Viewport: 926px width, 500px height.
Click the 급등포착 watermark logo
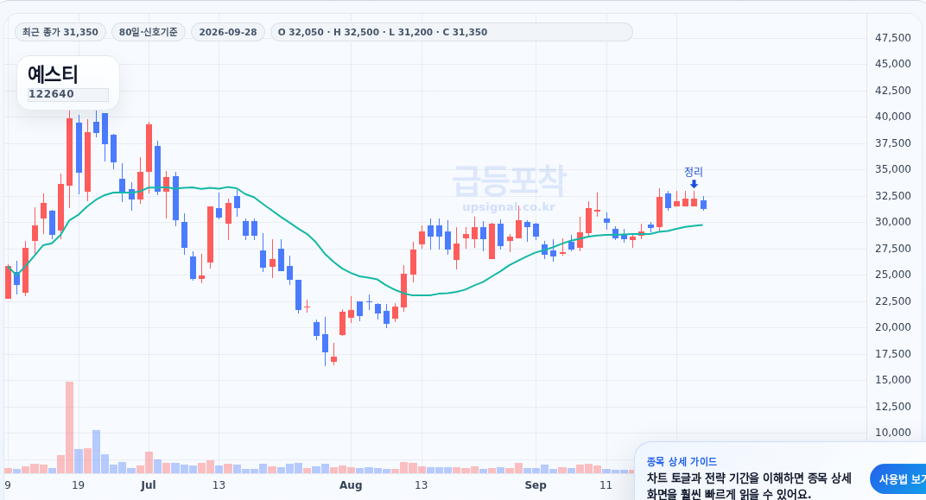pyautogui.click(x=509, y=180)
